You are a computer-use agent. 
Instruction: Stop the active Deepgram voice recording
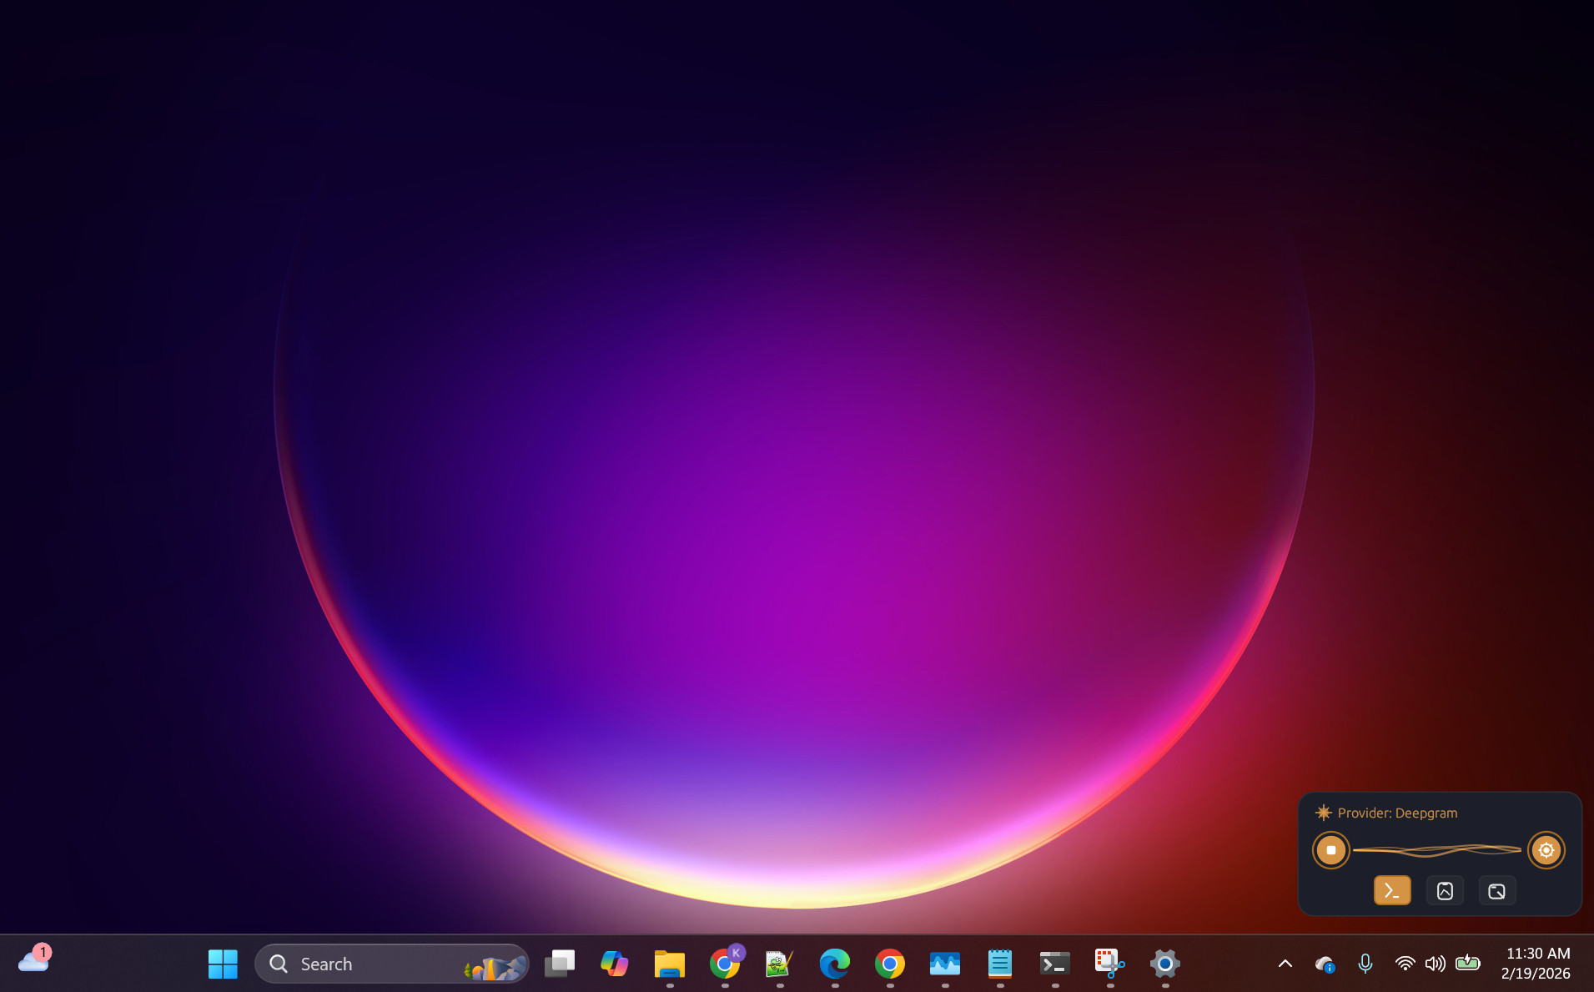pyautogui.click(x=1331, y=849)
